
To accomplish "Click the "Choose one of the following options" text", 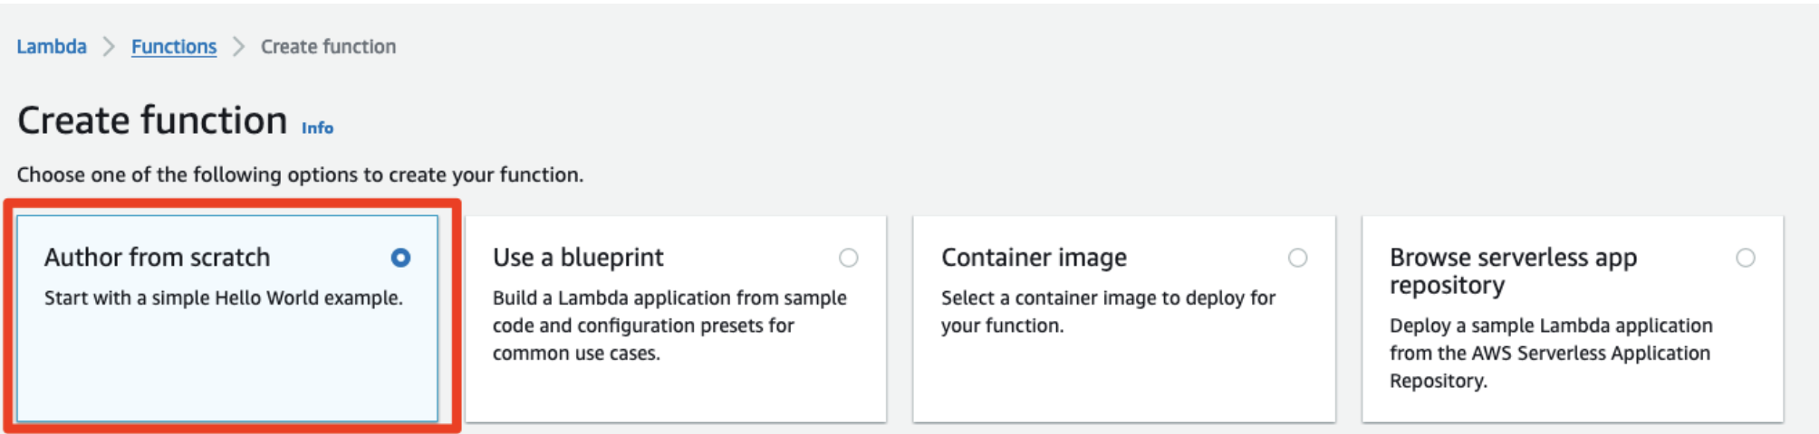I will [300, 175].
